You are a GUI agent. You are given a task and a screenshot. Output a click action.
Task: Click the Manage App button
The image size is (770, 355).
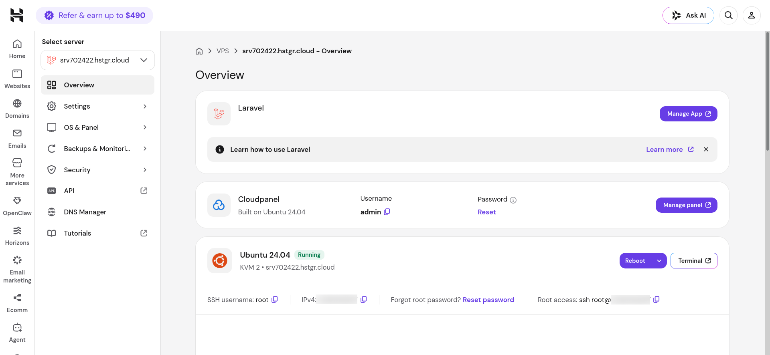point(688,114)
